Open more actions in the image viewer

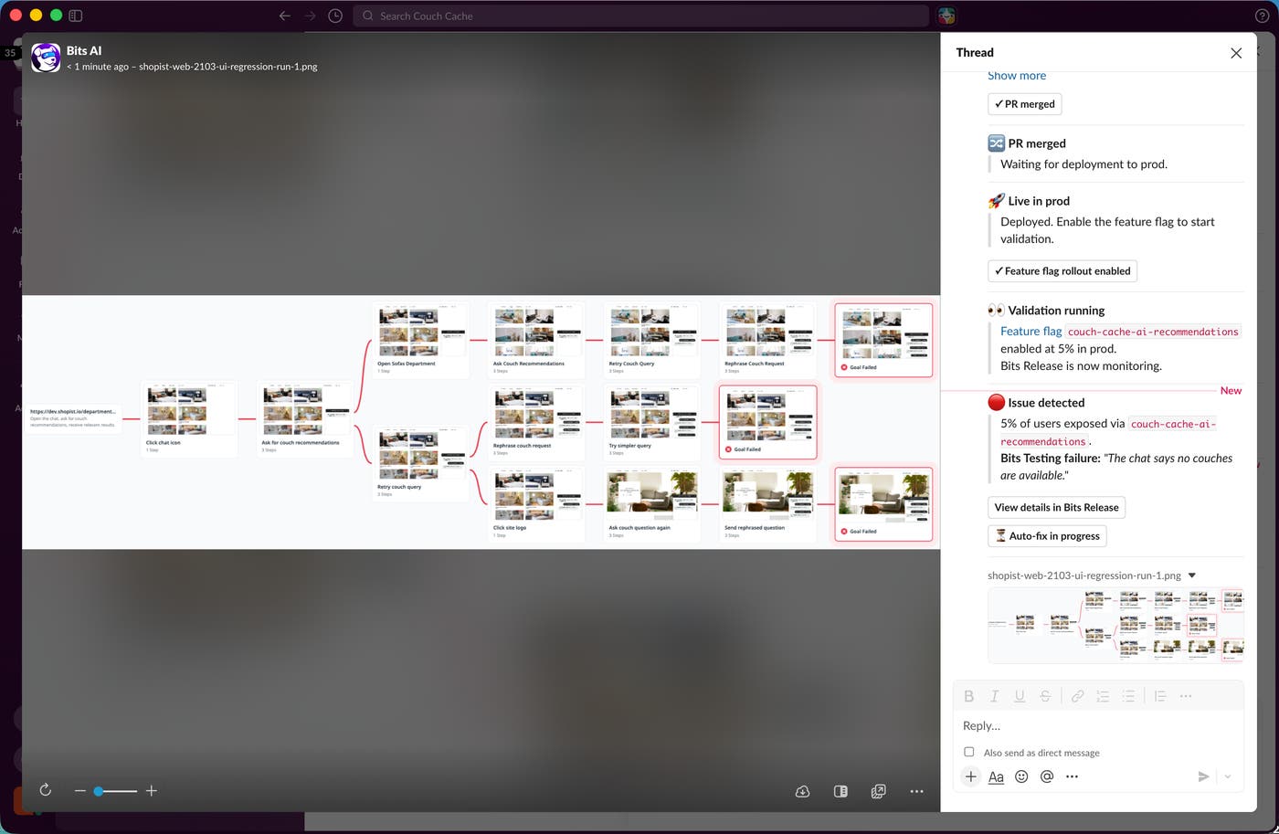916,791
